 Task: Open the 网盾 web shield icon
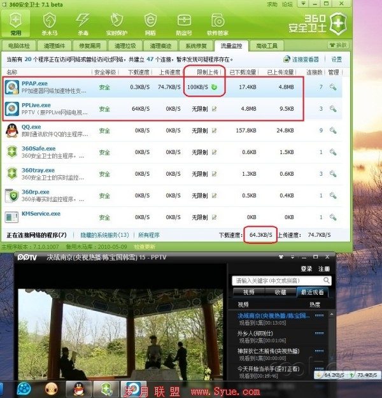point(150,24)
